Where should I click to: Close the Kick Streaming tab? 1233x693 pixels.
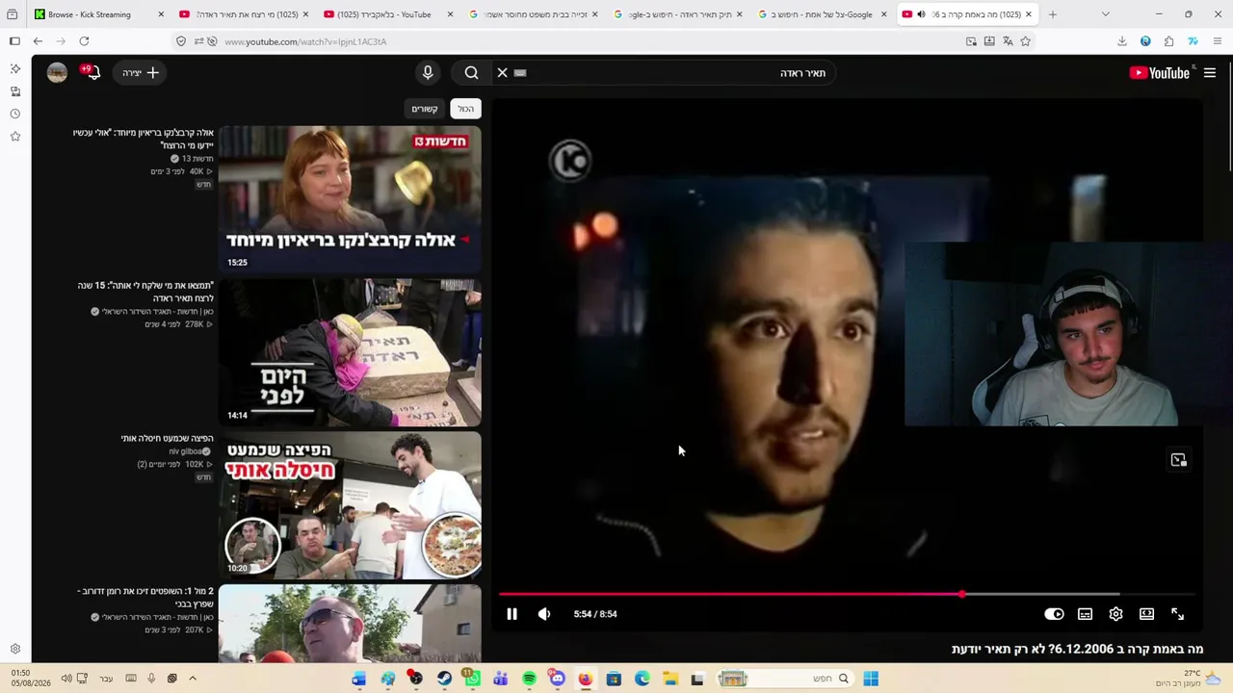click(161, 14)
